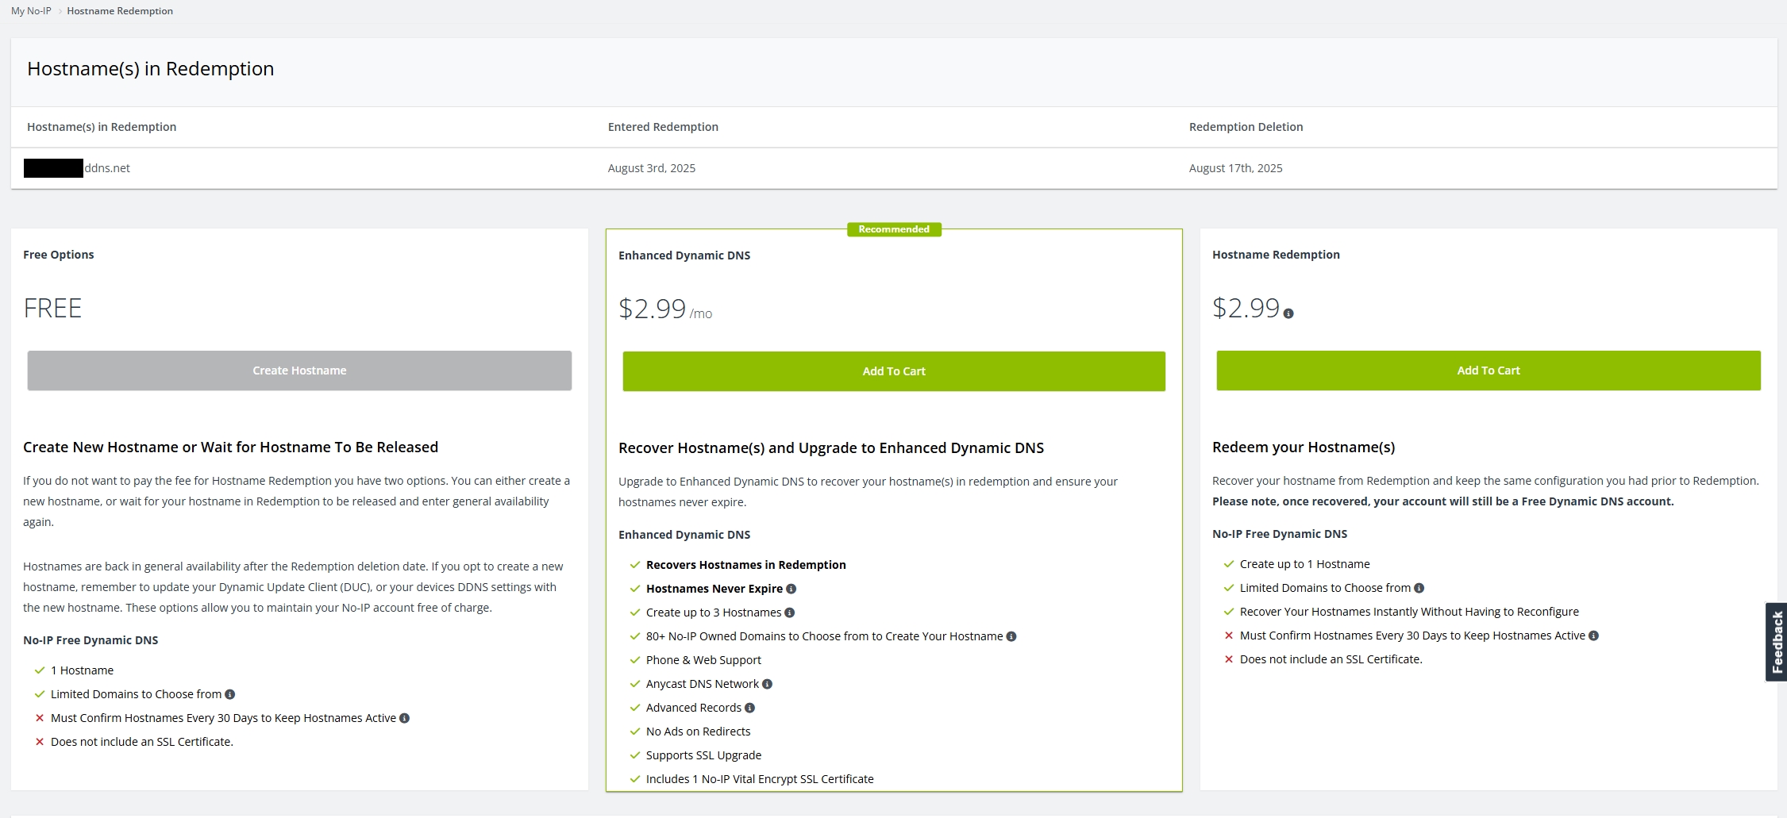
Task: Add Enhanced Dynamic DNS to cart
Action: [x=894, y=371]
